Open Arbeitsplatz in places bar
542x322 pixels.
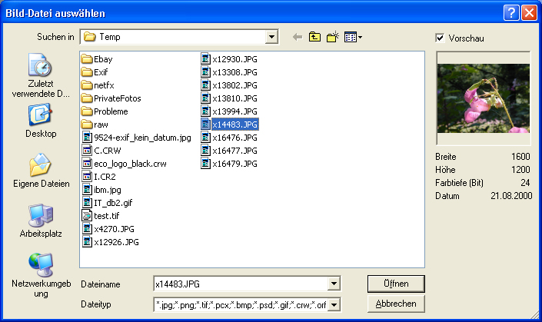(x=40, y=221)
